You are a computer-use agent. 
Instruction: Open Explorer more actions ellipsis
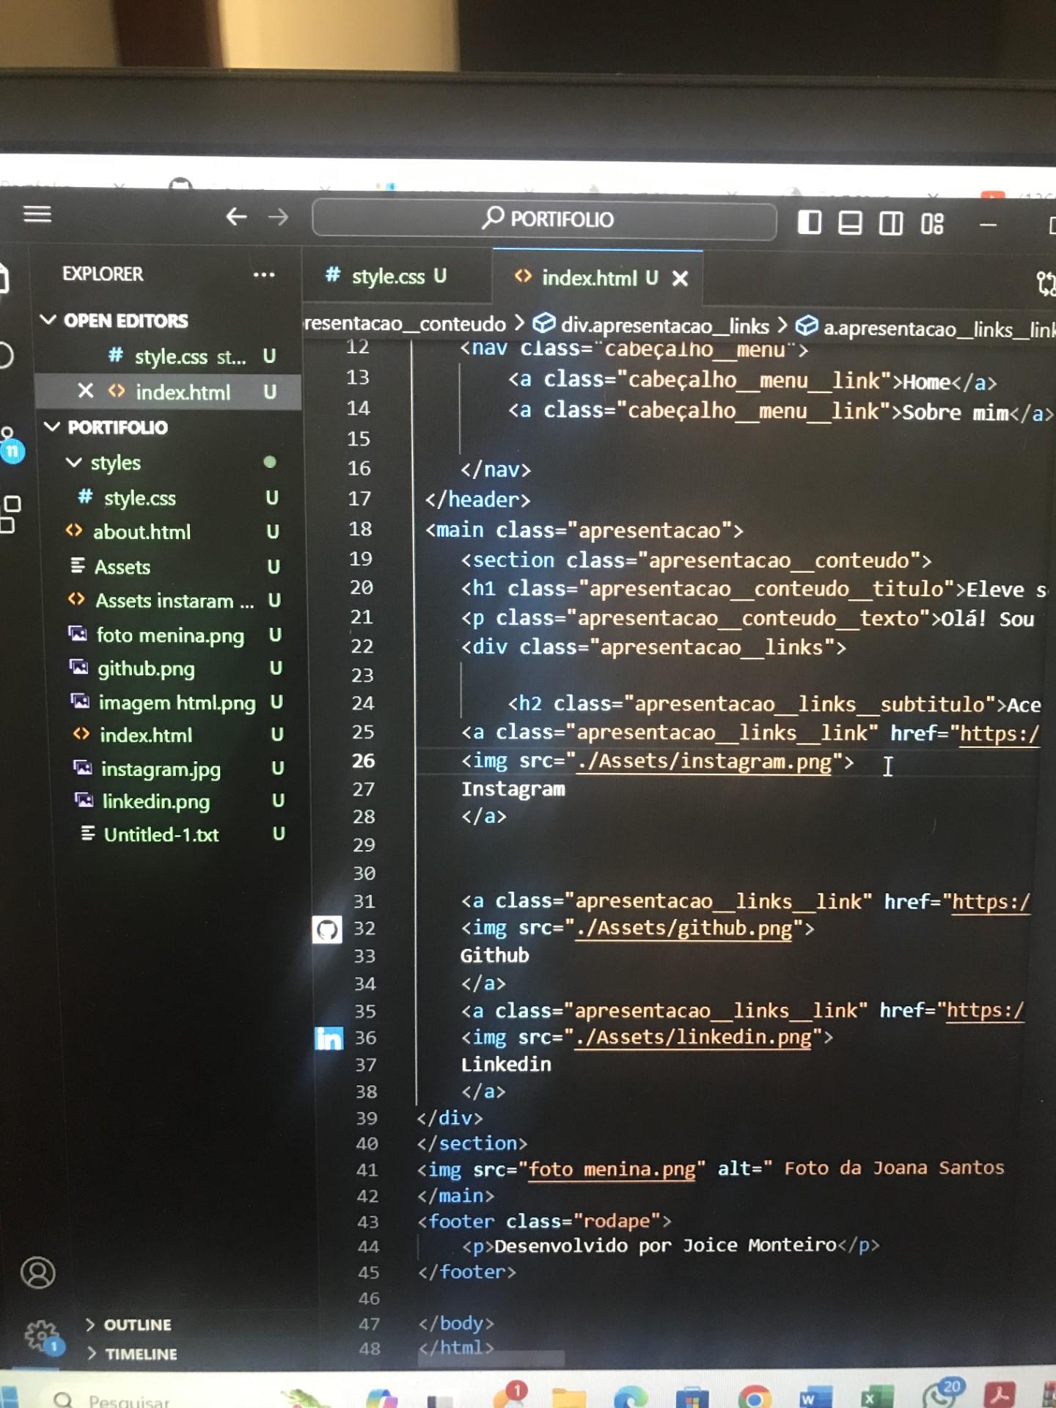pyautogui.click(x=264, y=275)
